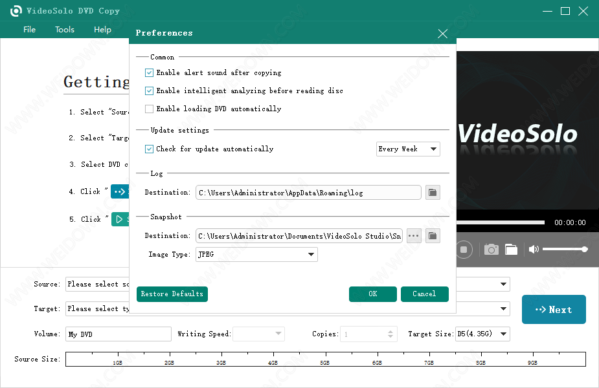Viewport: 599px width, 388px height.
Task: Click the snapshot destination ellipsis button
Action: [x=414, y=236]
